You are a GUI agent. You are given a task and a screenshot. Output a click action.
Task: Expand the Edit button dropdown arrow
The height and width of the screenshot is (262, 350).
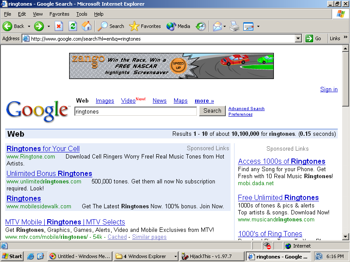[x=258, y=26]
